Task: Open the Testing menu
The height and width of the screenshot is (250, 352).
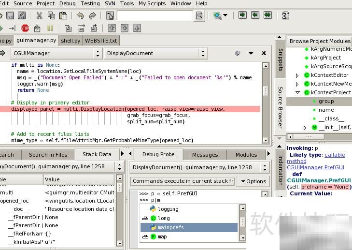Action: pyautogui.click(x=90, y=3)
